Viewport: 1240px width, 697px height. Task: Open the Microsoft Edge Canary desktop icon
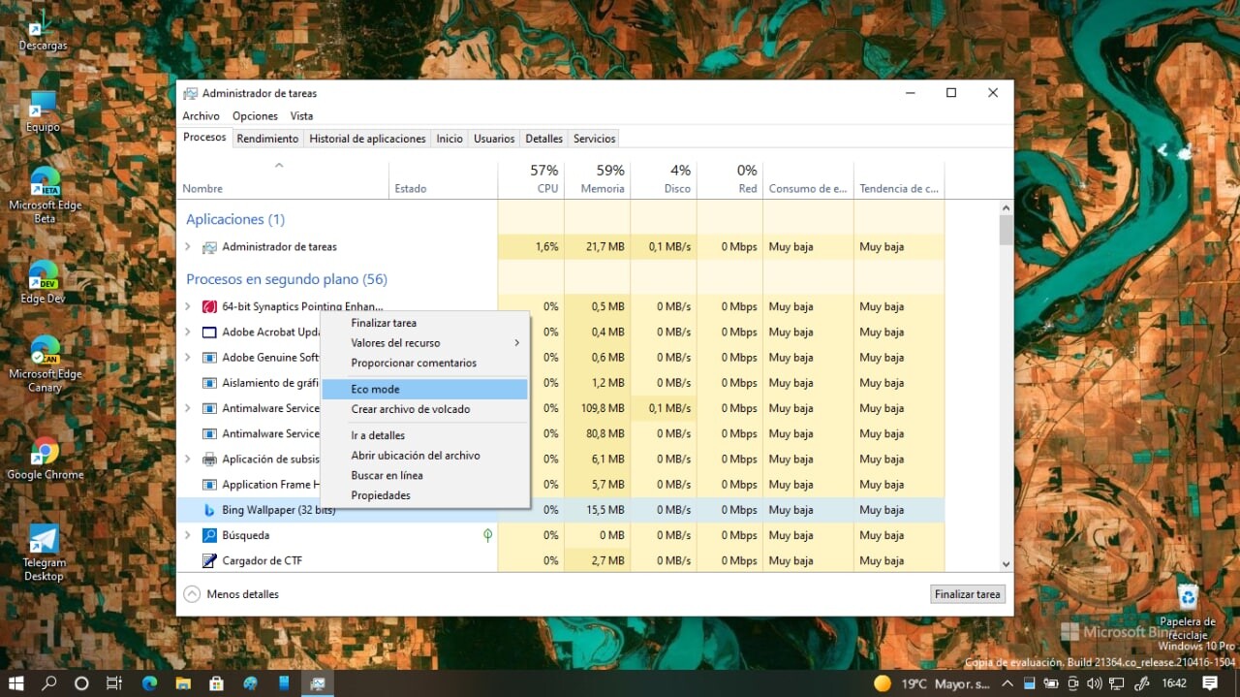click(45, 350)
